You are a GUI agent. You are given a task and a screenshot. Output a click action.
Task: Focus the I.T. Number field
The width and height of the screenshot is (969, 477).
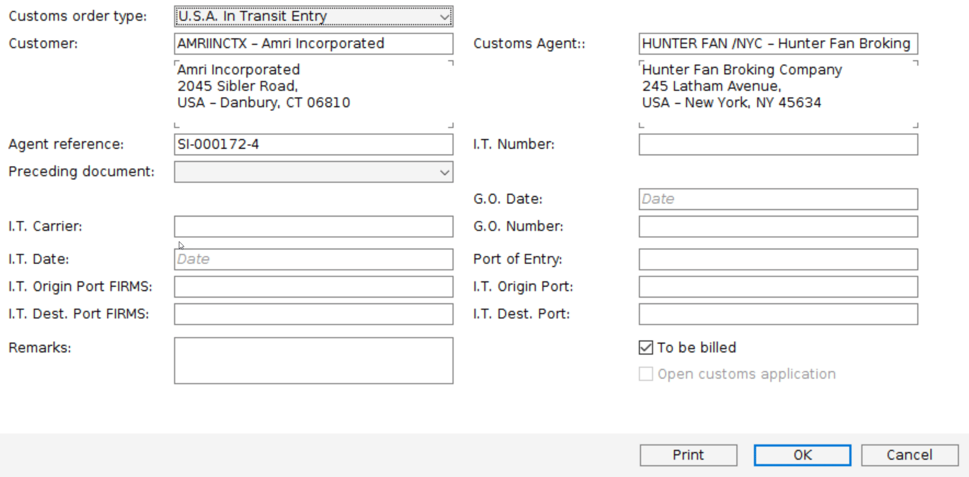click(777, 144)
